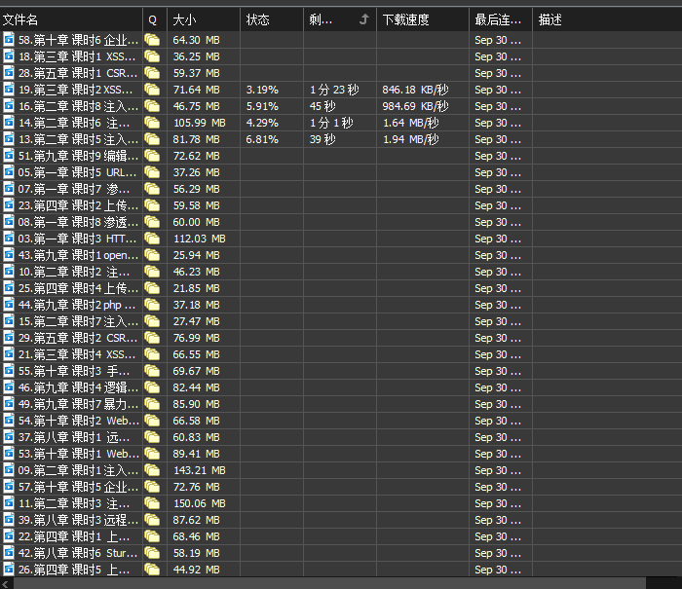This screenshot has height=589, width=682.
Task: Click the horizontal scrollbar left arrow
Action: point(6,584)
